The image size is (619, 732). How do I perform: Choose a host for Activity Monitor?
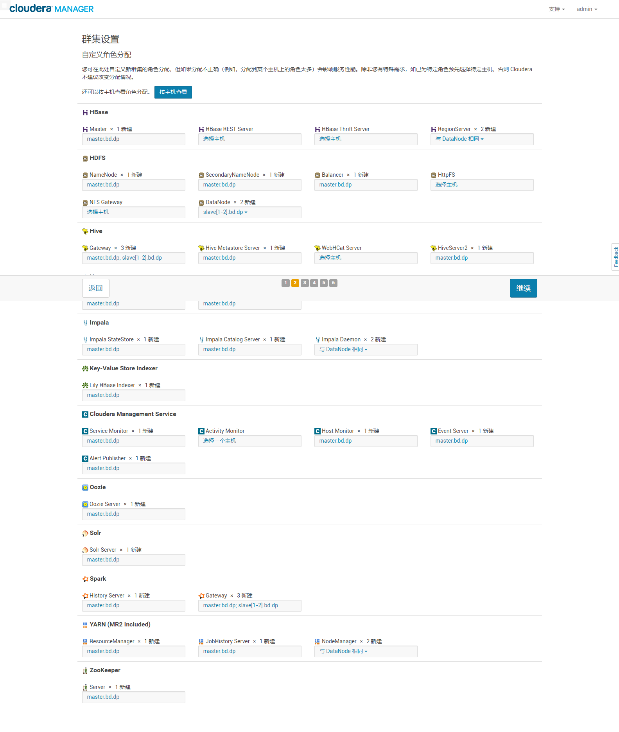pos(249,441)
